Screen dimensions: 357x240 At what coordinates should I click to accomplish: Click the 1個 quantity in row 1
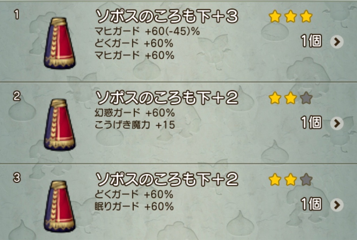(311, 41)
